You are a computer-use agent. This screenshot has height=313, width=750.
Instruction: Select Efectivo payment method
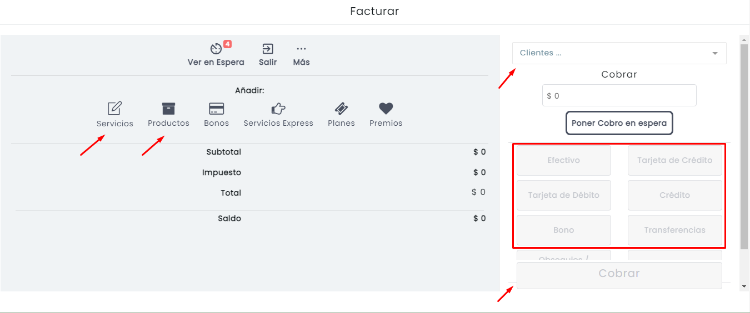coord(564,160)
